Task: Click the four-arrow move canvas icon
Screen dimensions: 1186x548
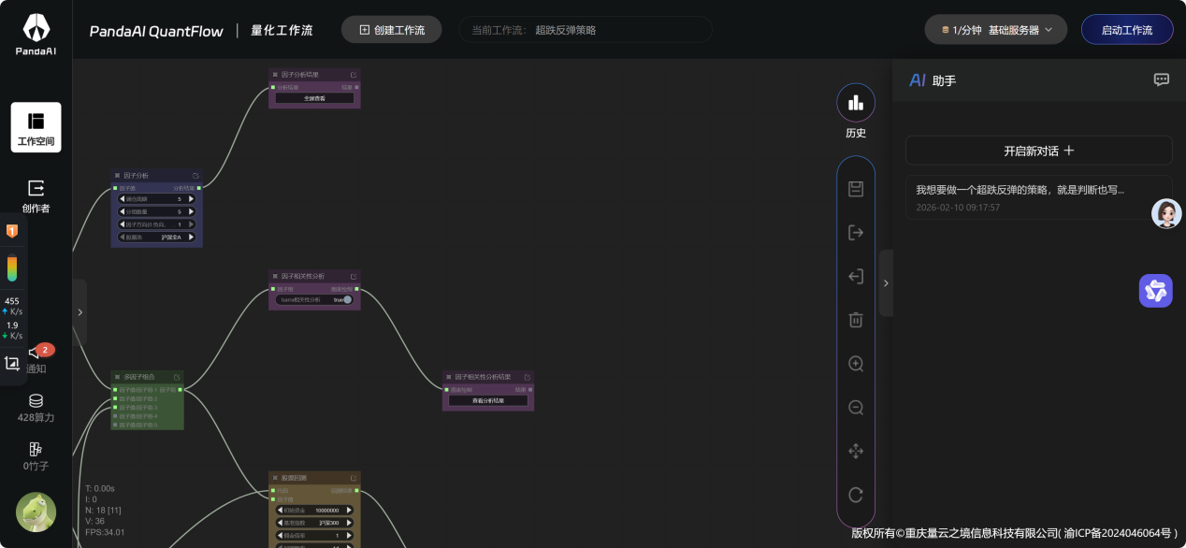Action: (x=856, y=451)
